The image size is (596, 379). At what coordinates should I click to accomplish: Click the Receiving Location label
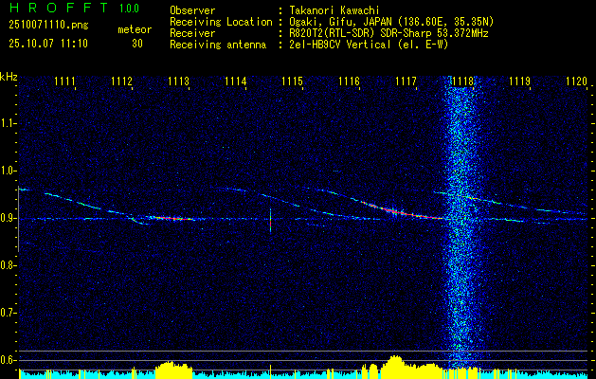[221, 22]
